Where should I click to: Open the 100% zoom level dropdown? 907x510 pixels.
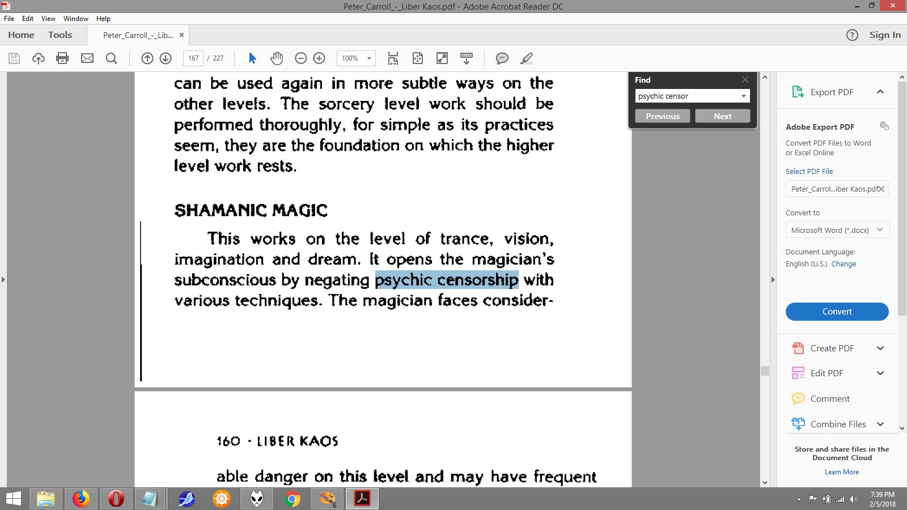coord(369,58)
